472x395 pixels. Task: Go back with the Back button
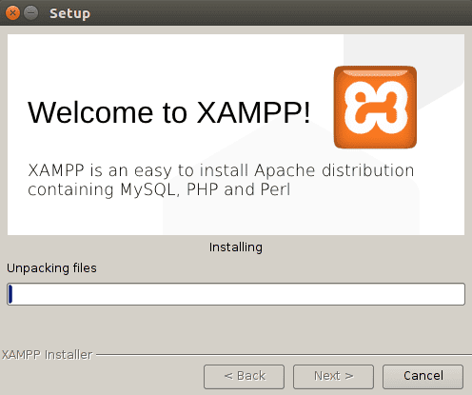(245, 377)
